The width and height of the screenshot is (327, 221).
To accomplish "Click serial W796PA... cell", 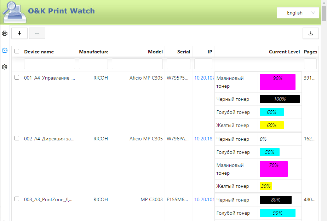I will pos(178,139).
